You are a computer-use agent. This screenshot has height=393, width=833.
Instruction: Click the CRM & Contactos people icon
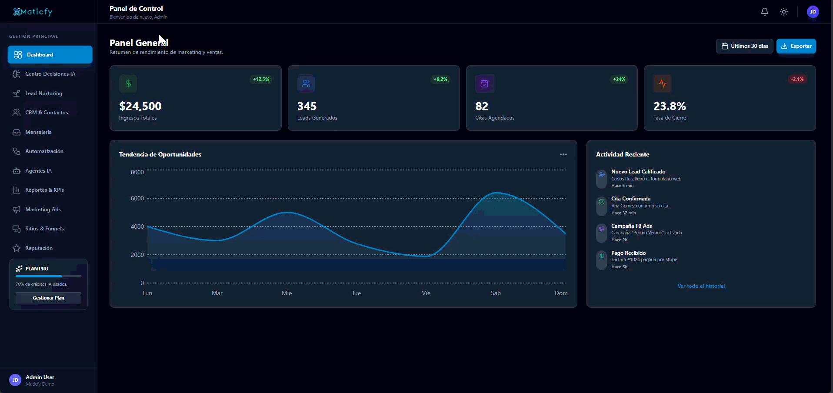17,113
